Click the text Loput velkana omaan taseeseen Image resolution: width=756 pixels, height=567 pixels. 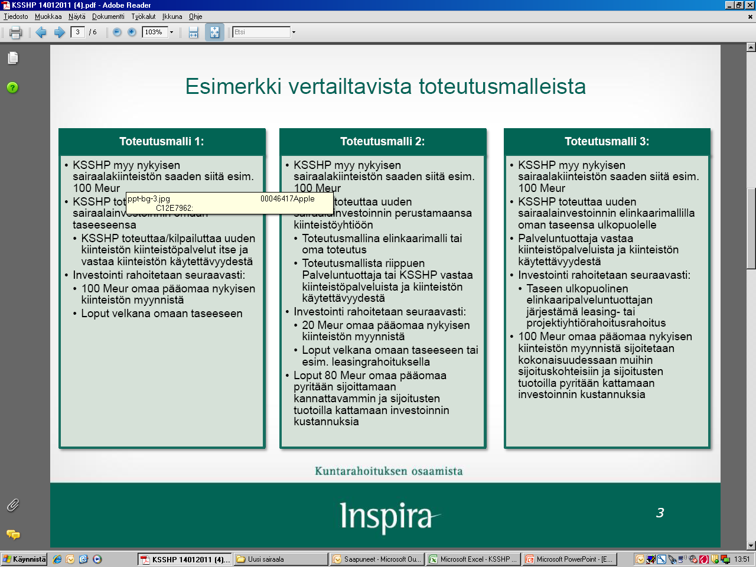click(x=162, y=314)
